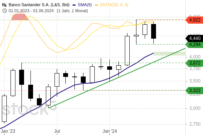This screenshot has height=135, width=203.
Task: Click the candlestick chart icon beside Banco Santander
Action: click(4, 5)
